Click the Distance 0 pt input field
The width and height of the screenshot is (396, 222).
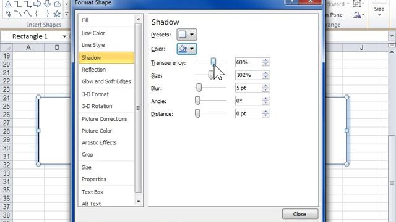248,113
